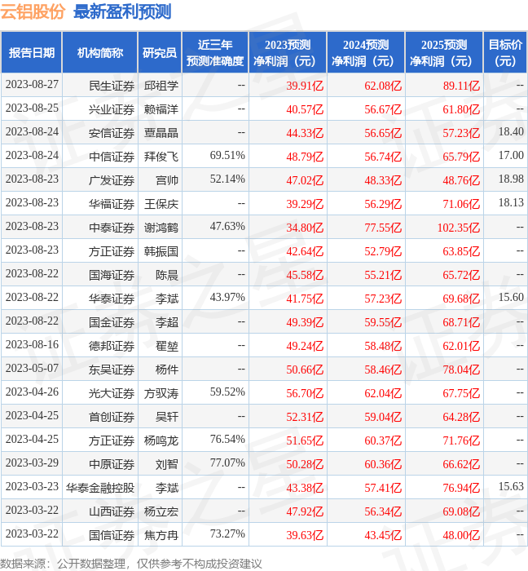This screenshot has width=528, height=571.
Task: Select researcher 杨鸣龙
Action: pos(161,440)
